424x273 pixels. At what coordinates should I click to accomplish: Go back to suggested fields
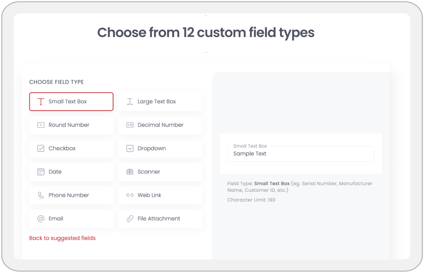pyautogui.click(x=62, y=238)
